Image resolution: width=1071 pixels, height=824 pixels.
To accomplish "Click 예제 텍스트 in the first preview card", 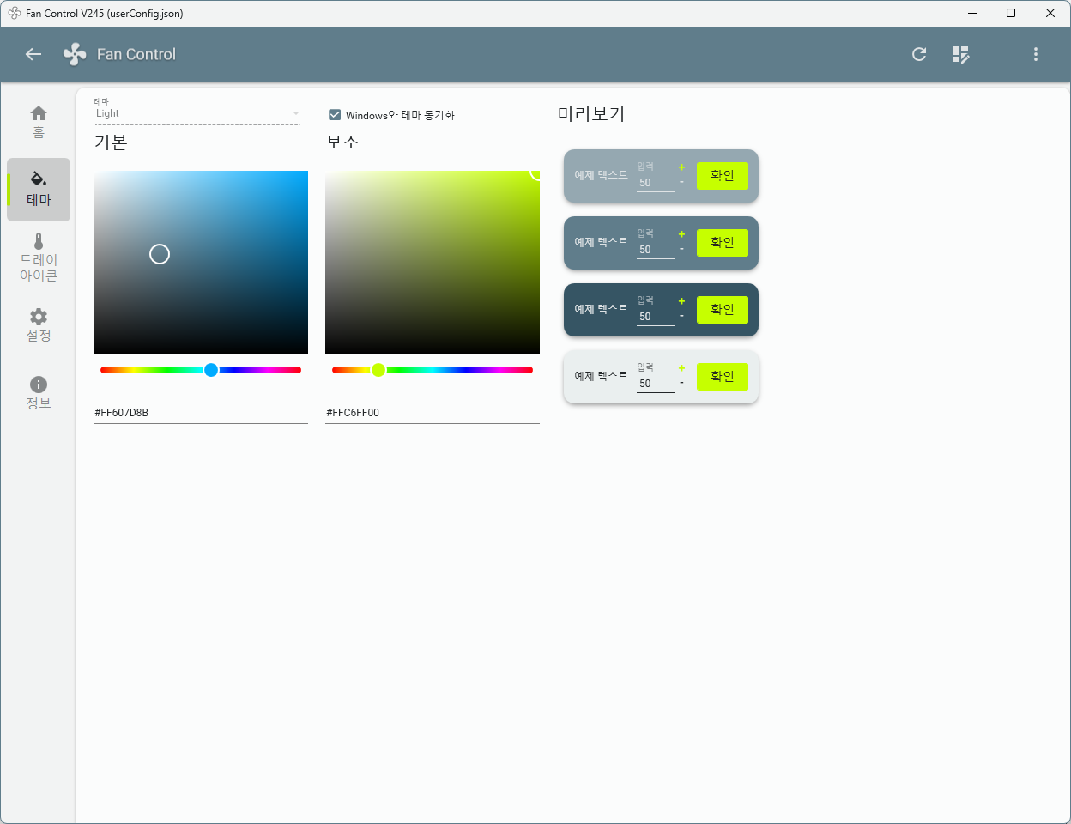I will (x=601, y=175).
